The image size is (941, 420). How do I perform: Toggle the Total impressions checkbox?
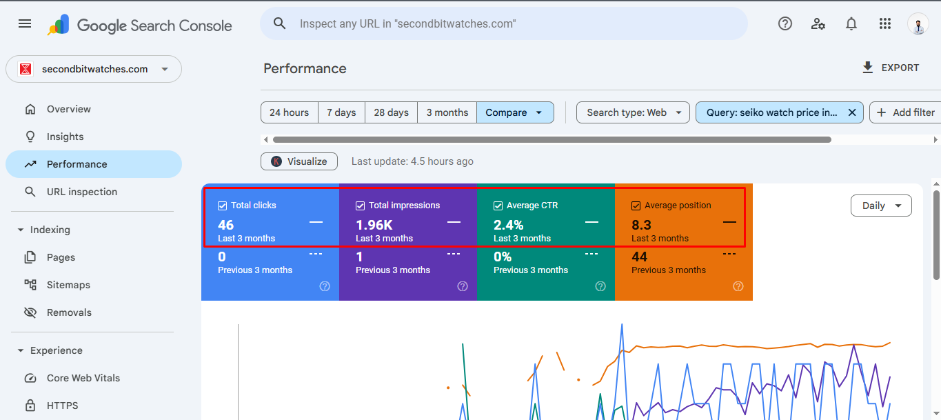tap(361, 206)
